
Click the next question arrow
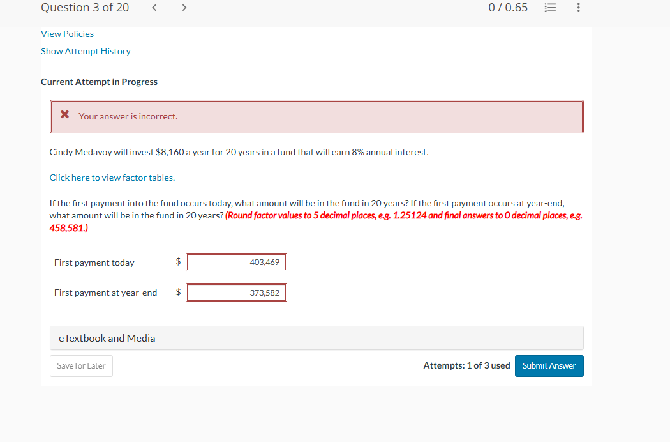tap(184, 8)
